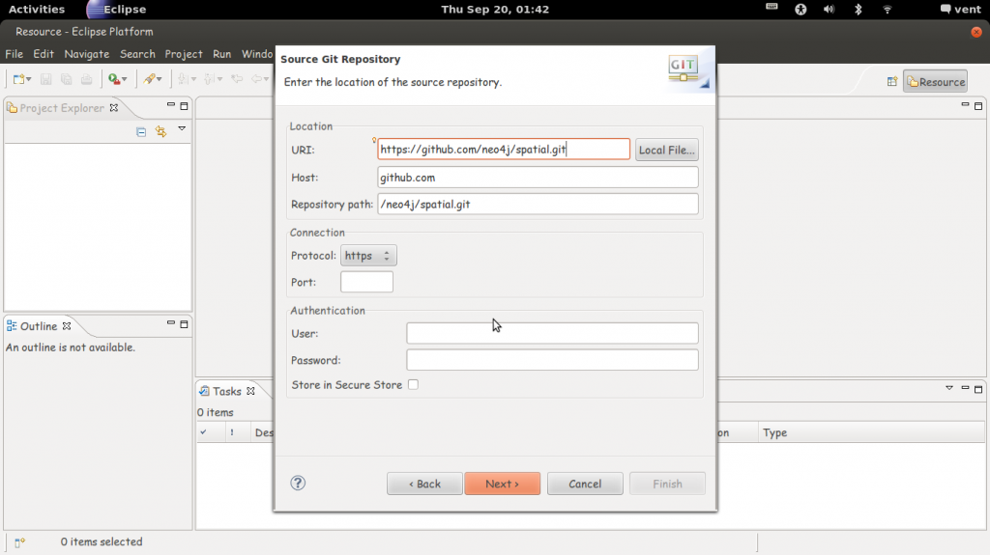Click the status bar icon at bottom left
The image size is (990, 555).
(19, 541)
